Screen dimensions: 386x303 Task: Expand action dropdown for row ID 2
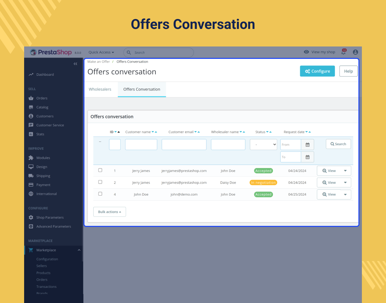tap(345, 182)
